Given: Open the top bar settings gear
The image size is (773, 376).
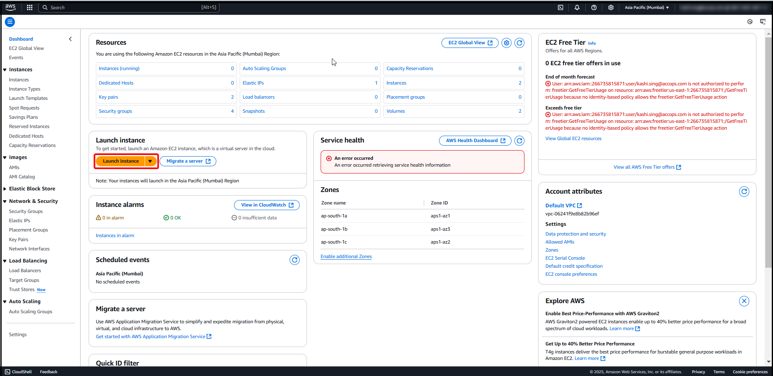Looking at the screenshot, I should 610,7.
